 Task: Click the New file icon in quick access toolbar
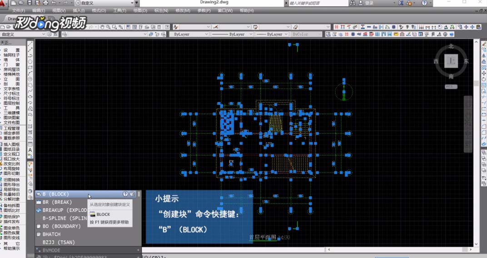point(14,3)
